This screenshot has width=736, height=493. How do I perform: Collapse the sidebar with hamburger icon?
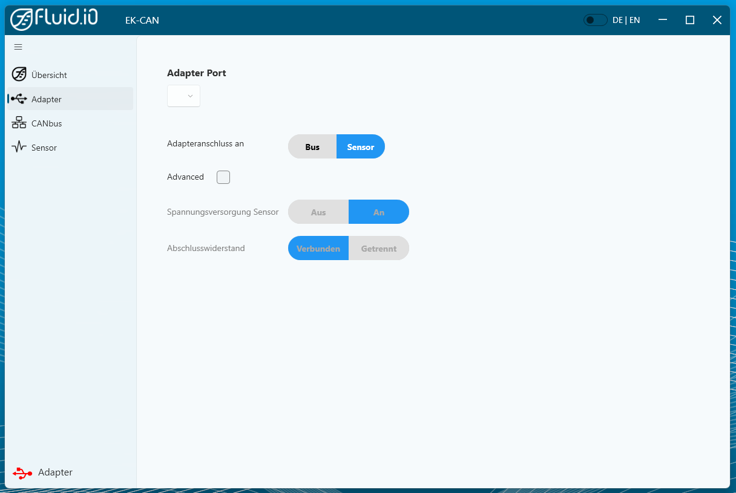coord(18,47)
